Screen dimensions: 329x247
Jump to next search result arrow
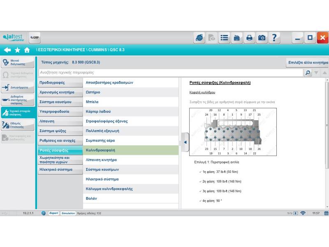[x=316, y=73]
